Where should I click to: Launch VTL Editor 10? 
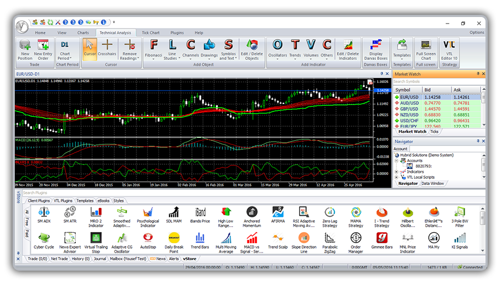449,49
